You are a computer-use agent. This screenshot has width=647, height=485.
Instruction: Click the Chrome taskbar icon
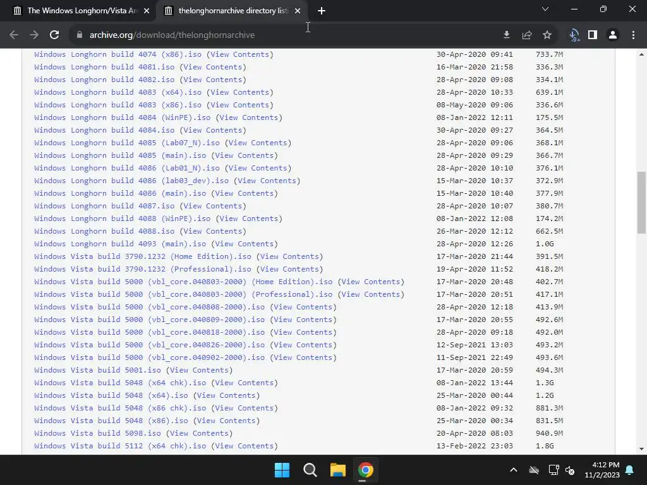click(x=366, y=470)
